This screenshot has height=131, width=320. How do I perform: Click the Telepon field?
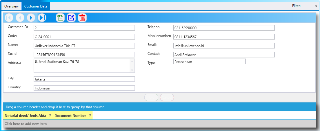[x=224, y=28]
